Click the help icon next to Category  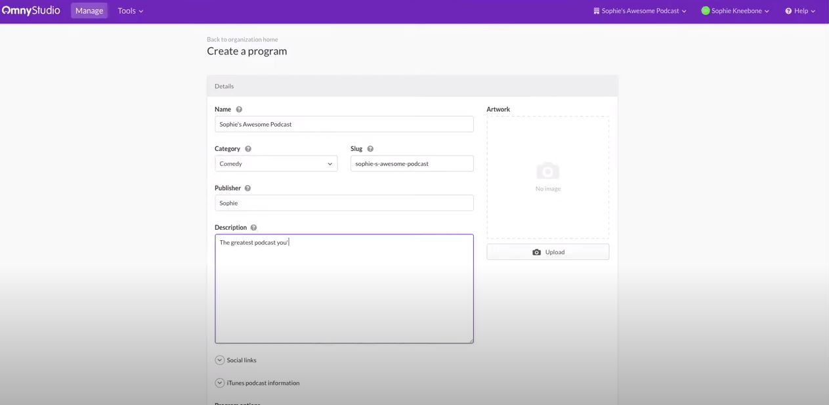point(248,149)
